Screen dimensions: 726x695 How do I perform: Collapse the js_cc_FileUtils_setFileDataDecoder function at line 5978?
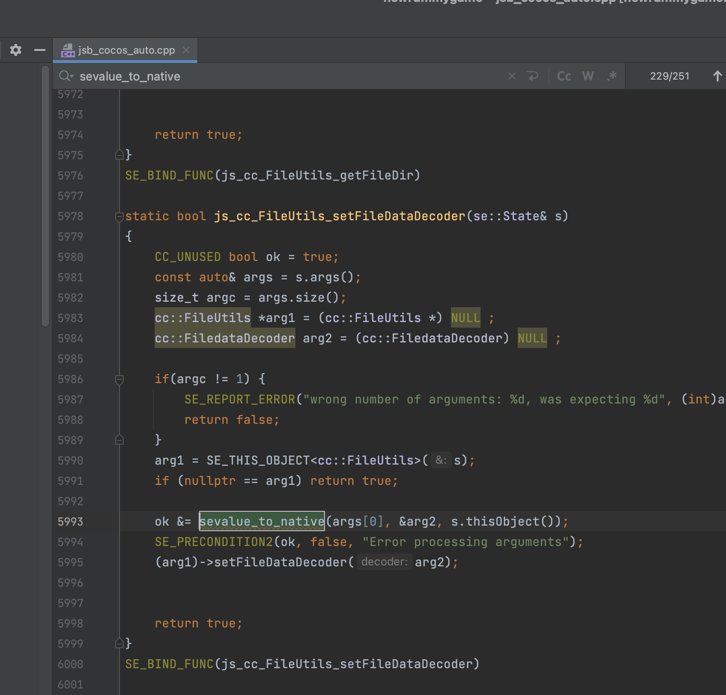(x=119, y=216)
